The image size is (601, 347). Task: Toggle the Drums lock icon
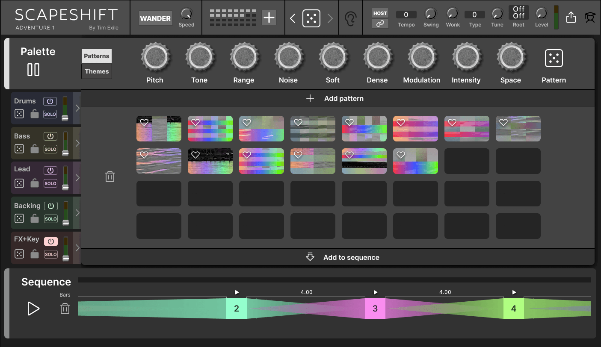pyautogui.click(x=35, y=114)
